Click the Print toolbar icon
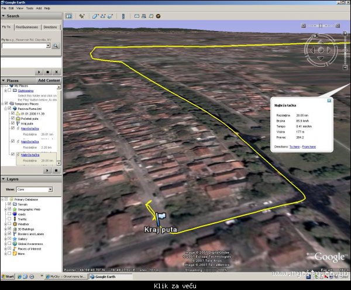 [x=144, y=16]
